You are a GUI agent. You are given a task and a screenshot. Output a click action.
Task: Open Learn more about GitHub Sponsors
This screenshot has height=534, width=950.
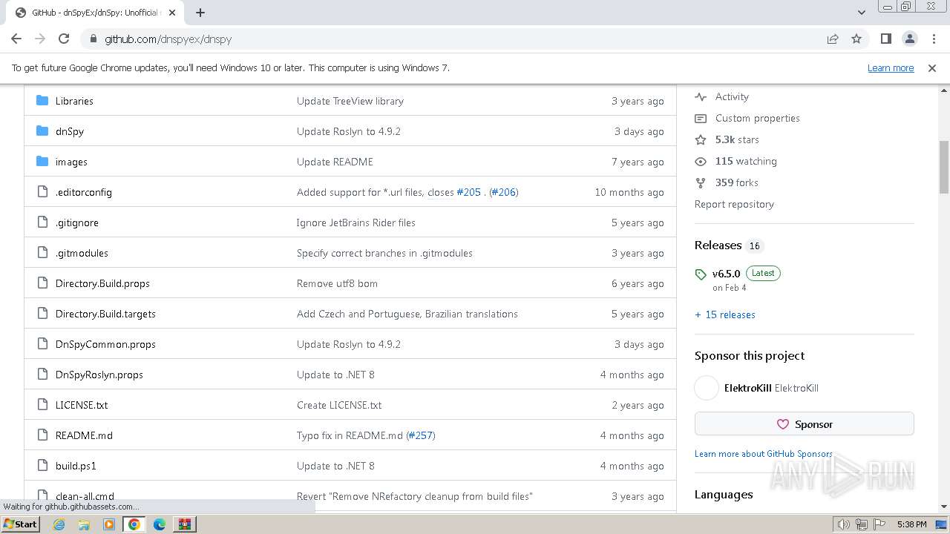coord(764,454)
